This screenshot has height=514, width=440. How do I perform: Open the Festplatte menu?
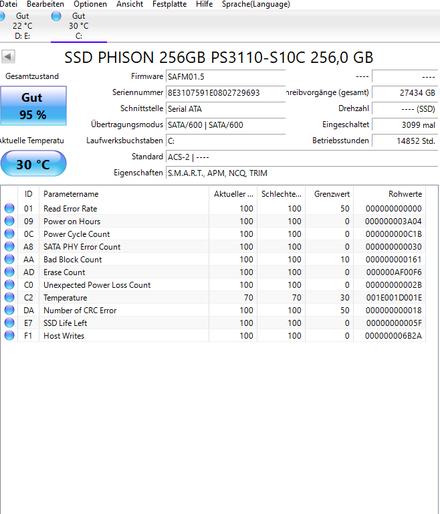(169, 4)
